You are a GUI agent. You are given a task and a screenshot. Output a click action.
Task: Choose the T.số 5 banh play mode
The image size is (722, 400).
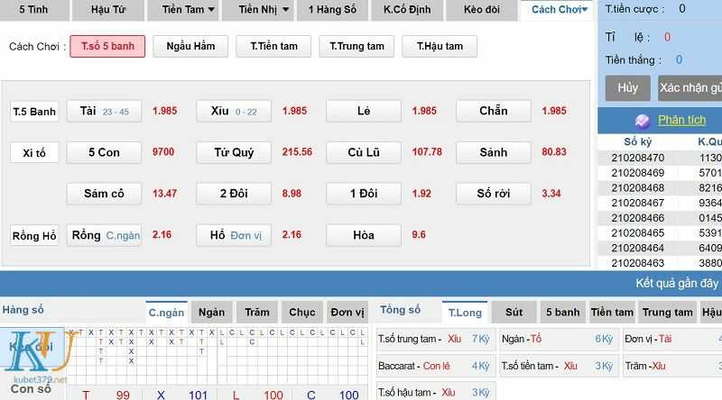click(107, 47)
